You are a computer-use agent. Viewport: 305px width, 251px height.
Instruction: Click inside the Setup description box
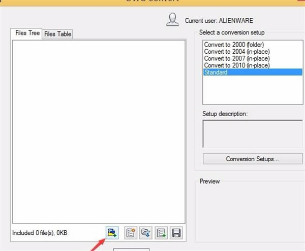[x=253, y=134]
